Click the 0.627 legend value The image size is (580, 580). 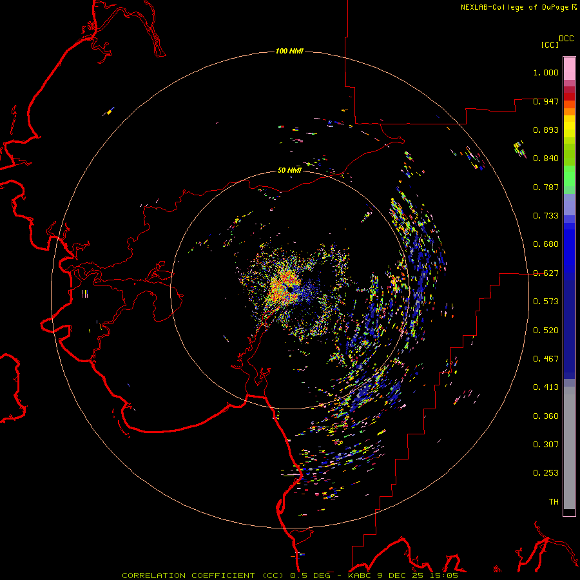[x=546, y=273]
